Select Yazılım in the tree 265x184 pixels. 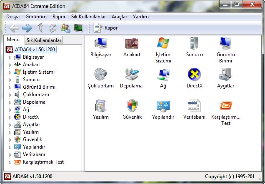coord(31,132)
